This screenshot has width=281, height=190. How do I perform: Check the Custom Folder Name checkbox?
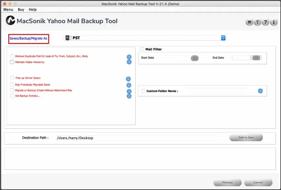[x=143, y=91]
